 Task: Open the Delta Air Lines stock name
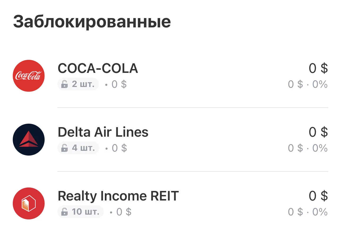pos(103,132)
